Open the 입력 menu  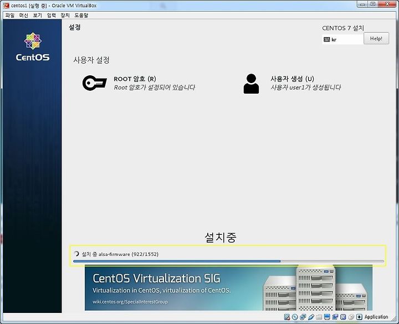51,16
